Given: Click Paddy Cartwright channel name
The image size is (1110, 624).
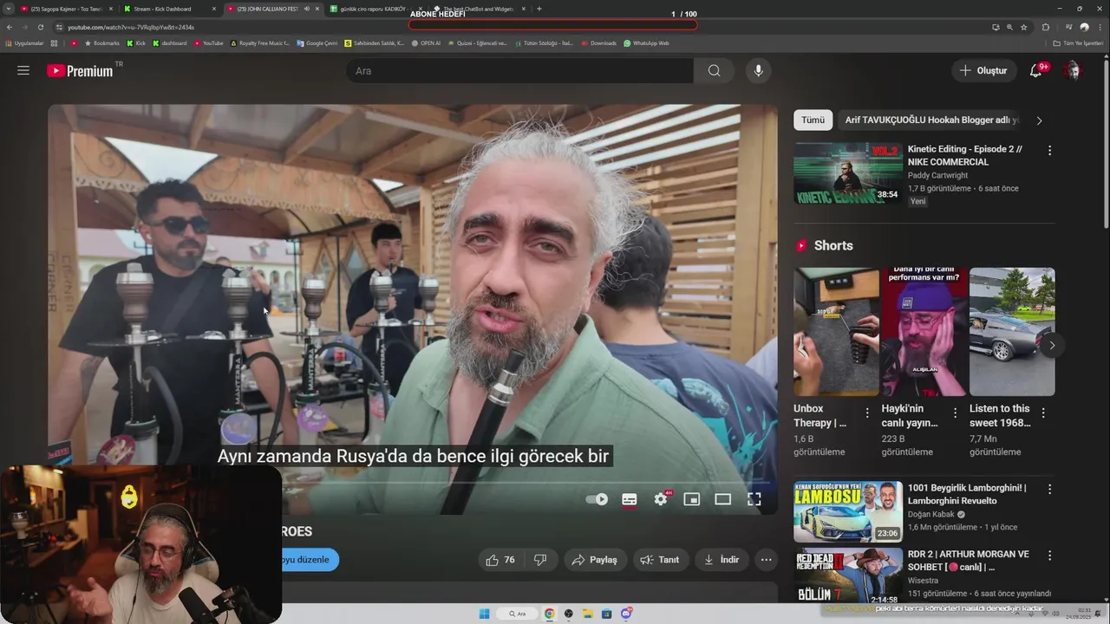Looking at the screenshot, I should click(x=938, y=175).
